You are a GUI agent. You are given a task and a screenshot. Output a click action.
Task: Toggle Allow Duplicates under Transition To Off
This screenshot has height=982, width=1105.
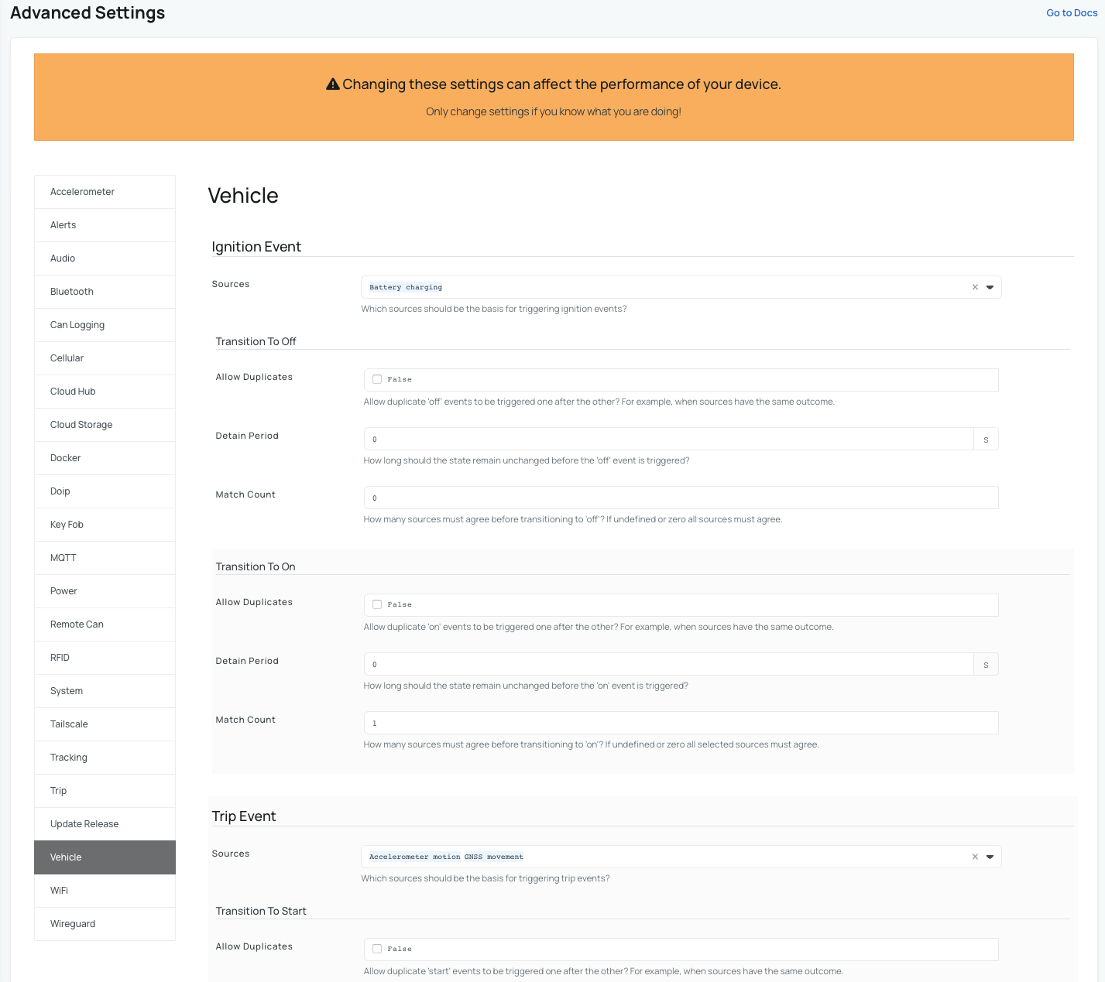point(377,379)
